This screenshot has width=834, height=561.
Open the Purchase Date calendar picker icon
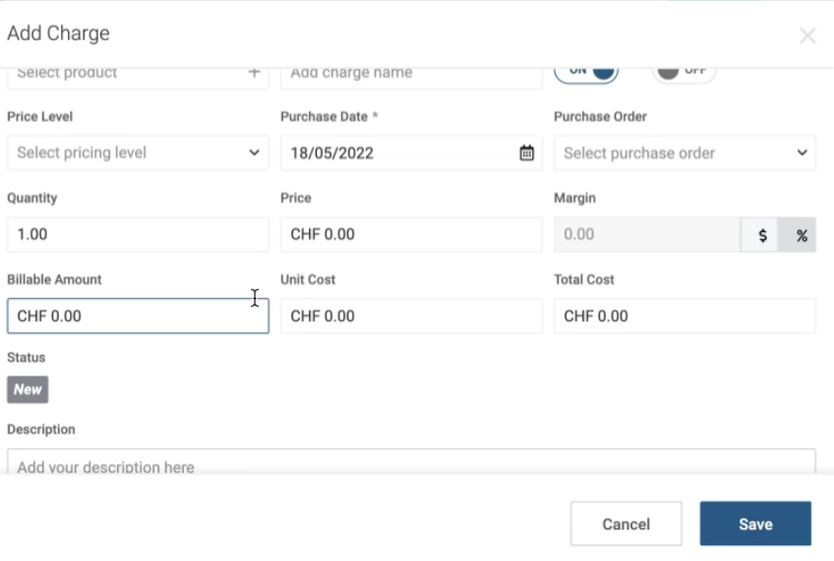click(x=526, y=153)
